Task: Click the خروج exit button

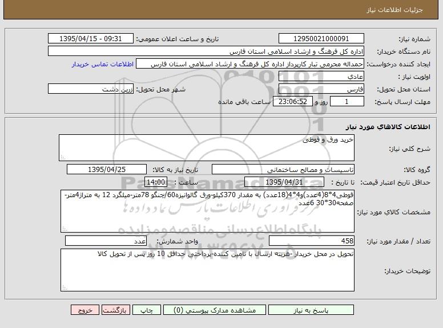Action: click(x=85, y=310)
